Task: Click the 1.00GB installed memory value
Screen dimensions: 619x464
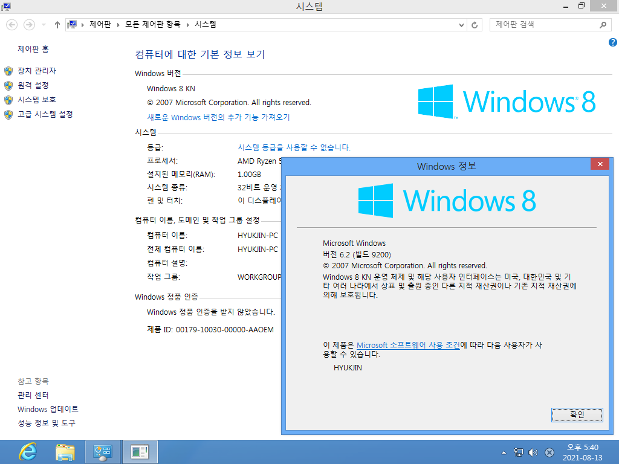Action: 249,175
